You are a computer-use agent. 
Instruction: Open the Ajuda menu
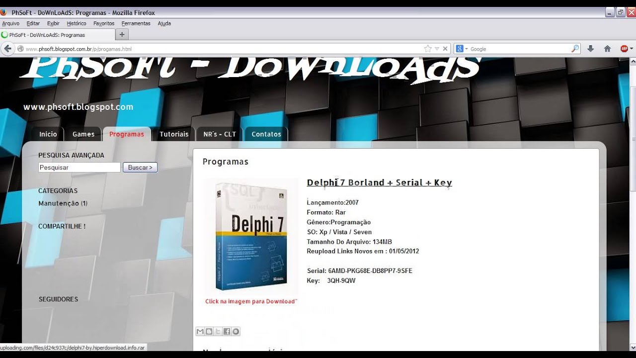164,23
